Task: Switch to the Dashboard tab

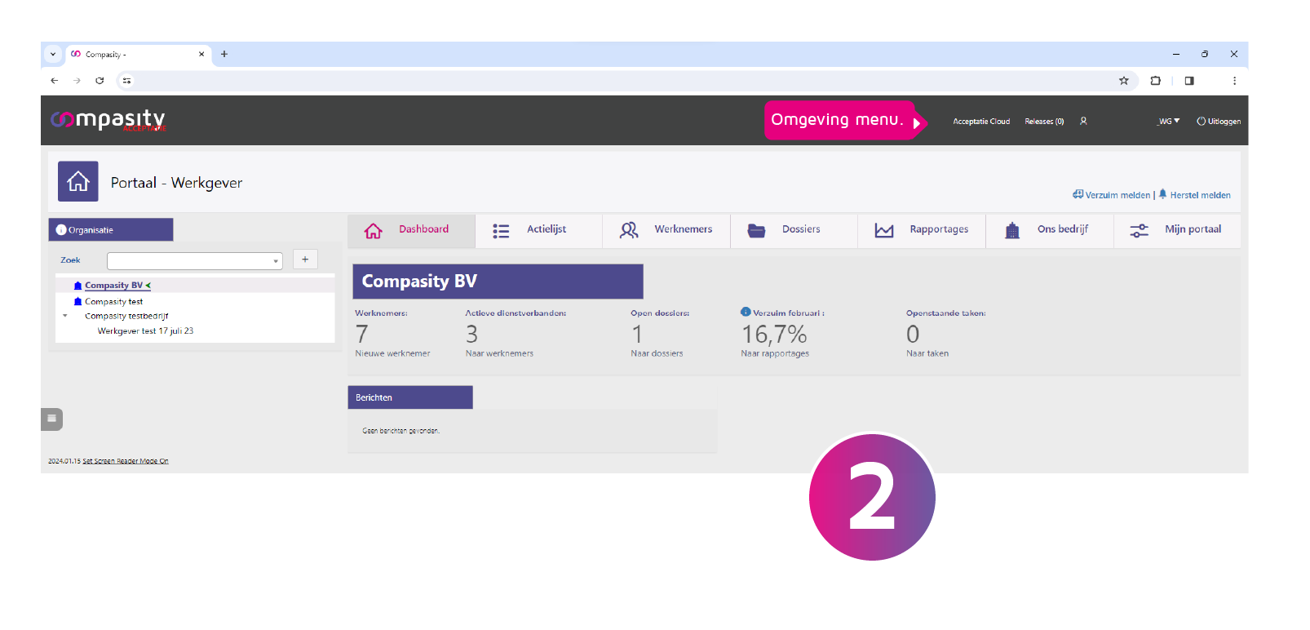Action: pyautogui.click(x=411, y=231)
